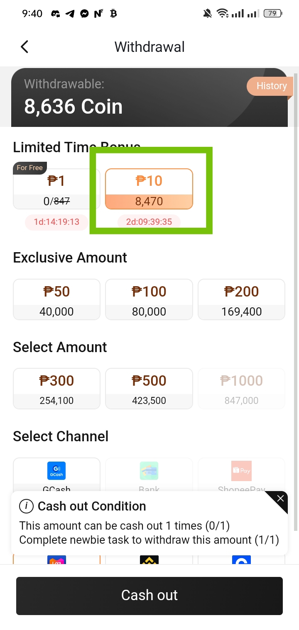Screen dimensions: 299x630
Task: Tap the Cash out button
Action: click(x=149, y=596)
